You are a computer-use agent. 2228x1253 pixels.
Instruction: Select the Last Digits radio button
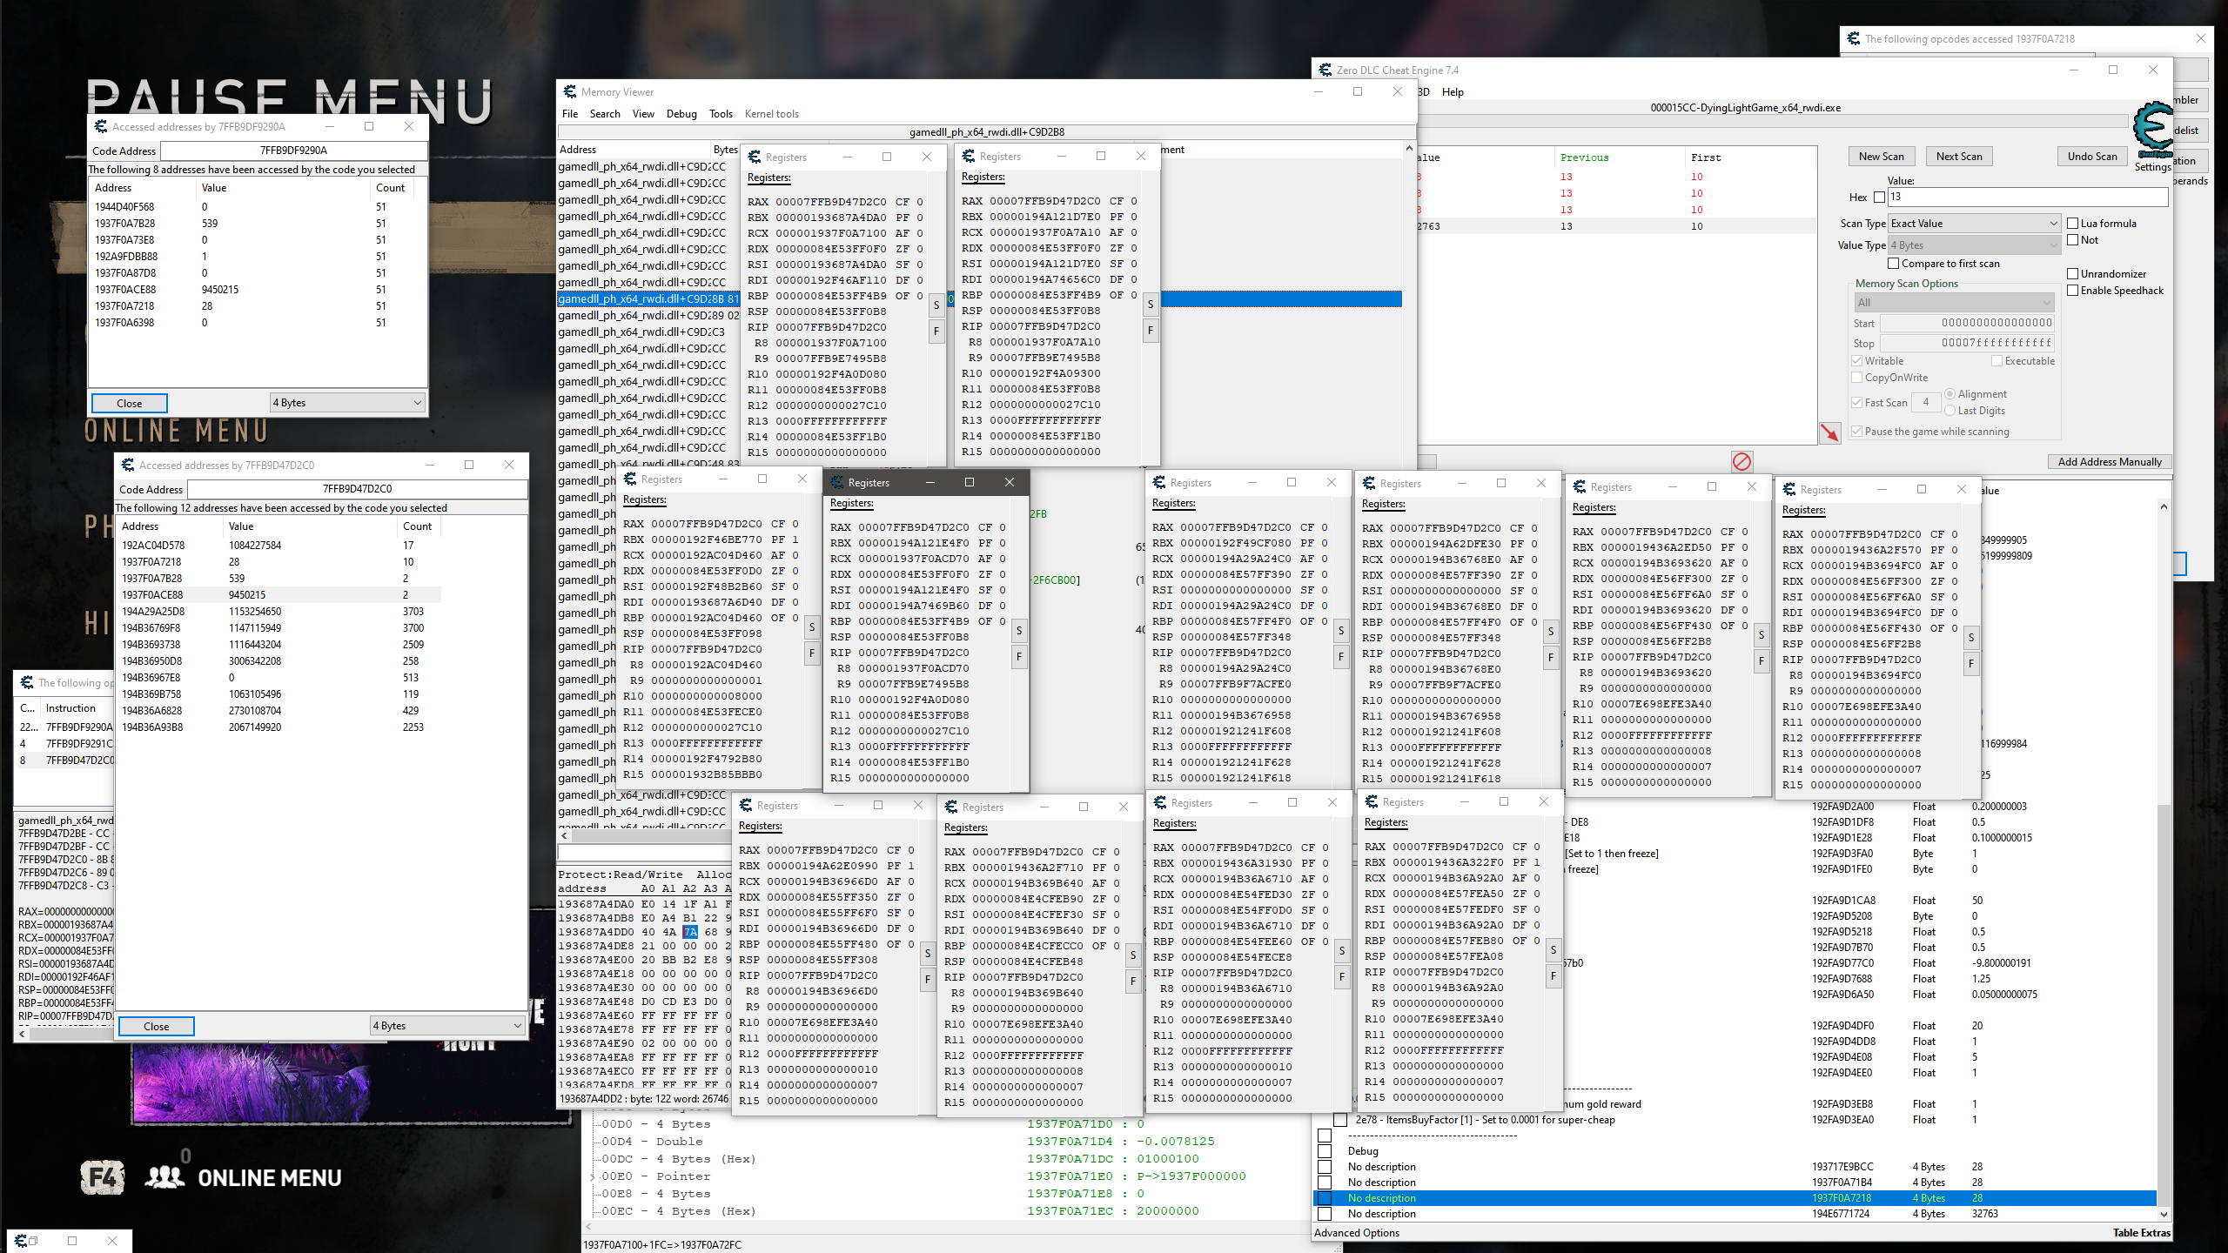click(1950, 411)
